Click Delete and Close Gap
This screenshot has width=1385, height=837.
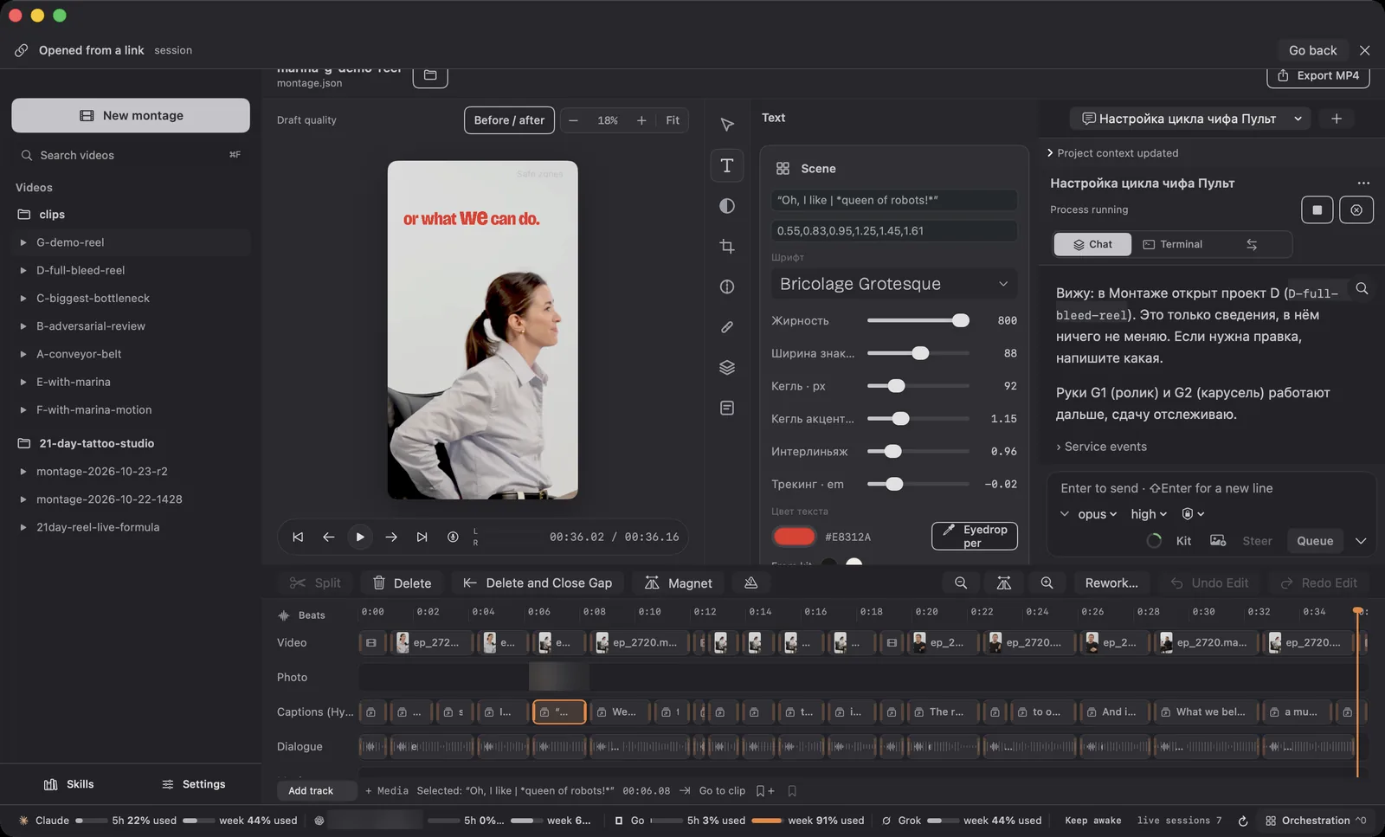click(x=538, y=583)
